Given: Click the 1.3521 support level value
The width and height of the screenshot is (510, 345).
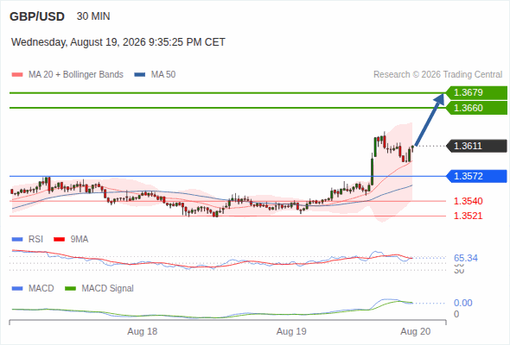Looking at the screenshot, I should pyautogui.click(x=468, y=216).
